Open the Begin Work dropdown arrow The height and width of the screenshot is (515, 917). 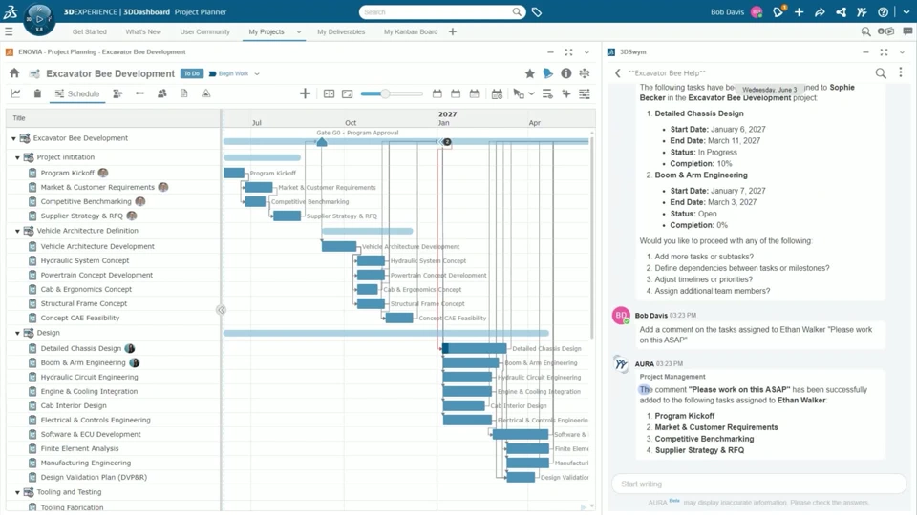257,73
